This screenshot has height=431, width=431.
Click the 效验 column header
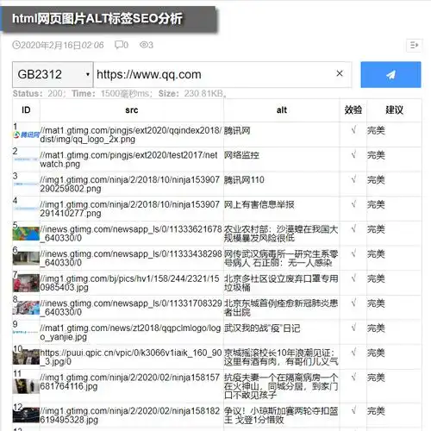click(353, 109)
